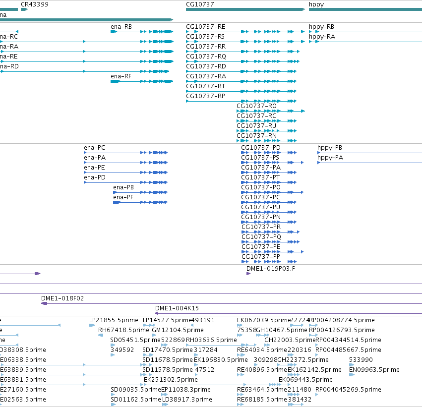Click the CG10737-RT transcript label

[x=205, y=86]
